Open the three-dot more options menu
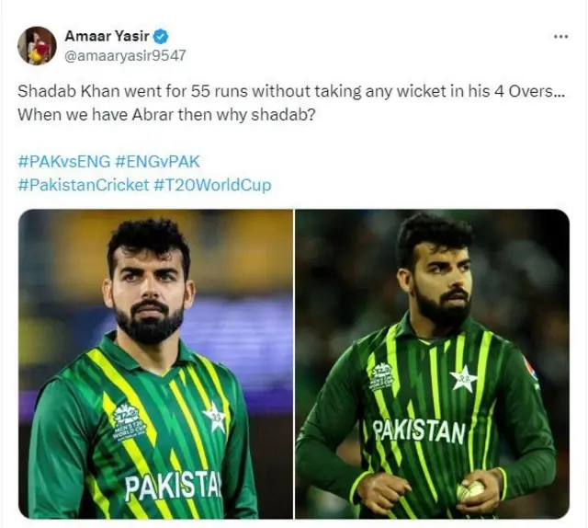The height and width of the screenshot is (528, 588). [560, 37]
